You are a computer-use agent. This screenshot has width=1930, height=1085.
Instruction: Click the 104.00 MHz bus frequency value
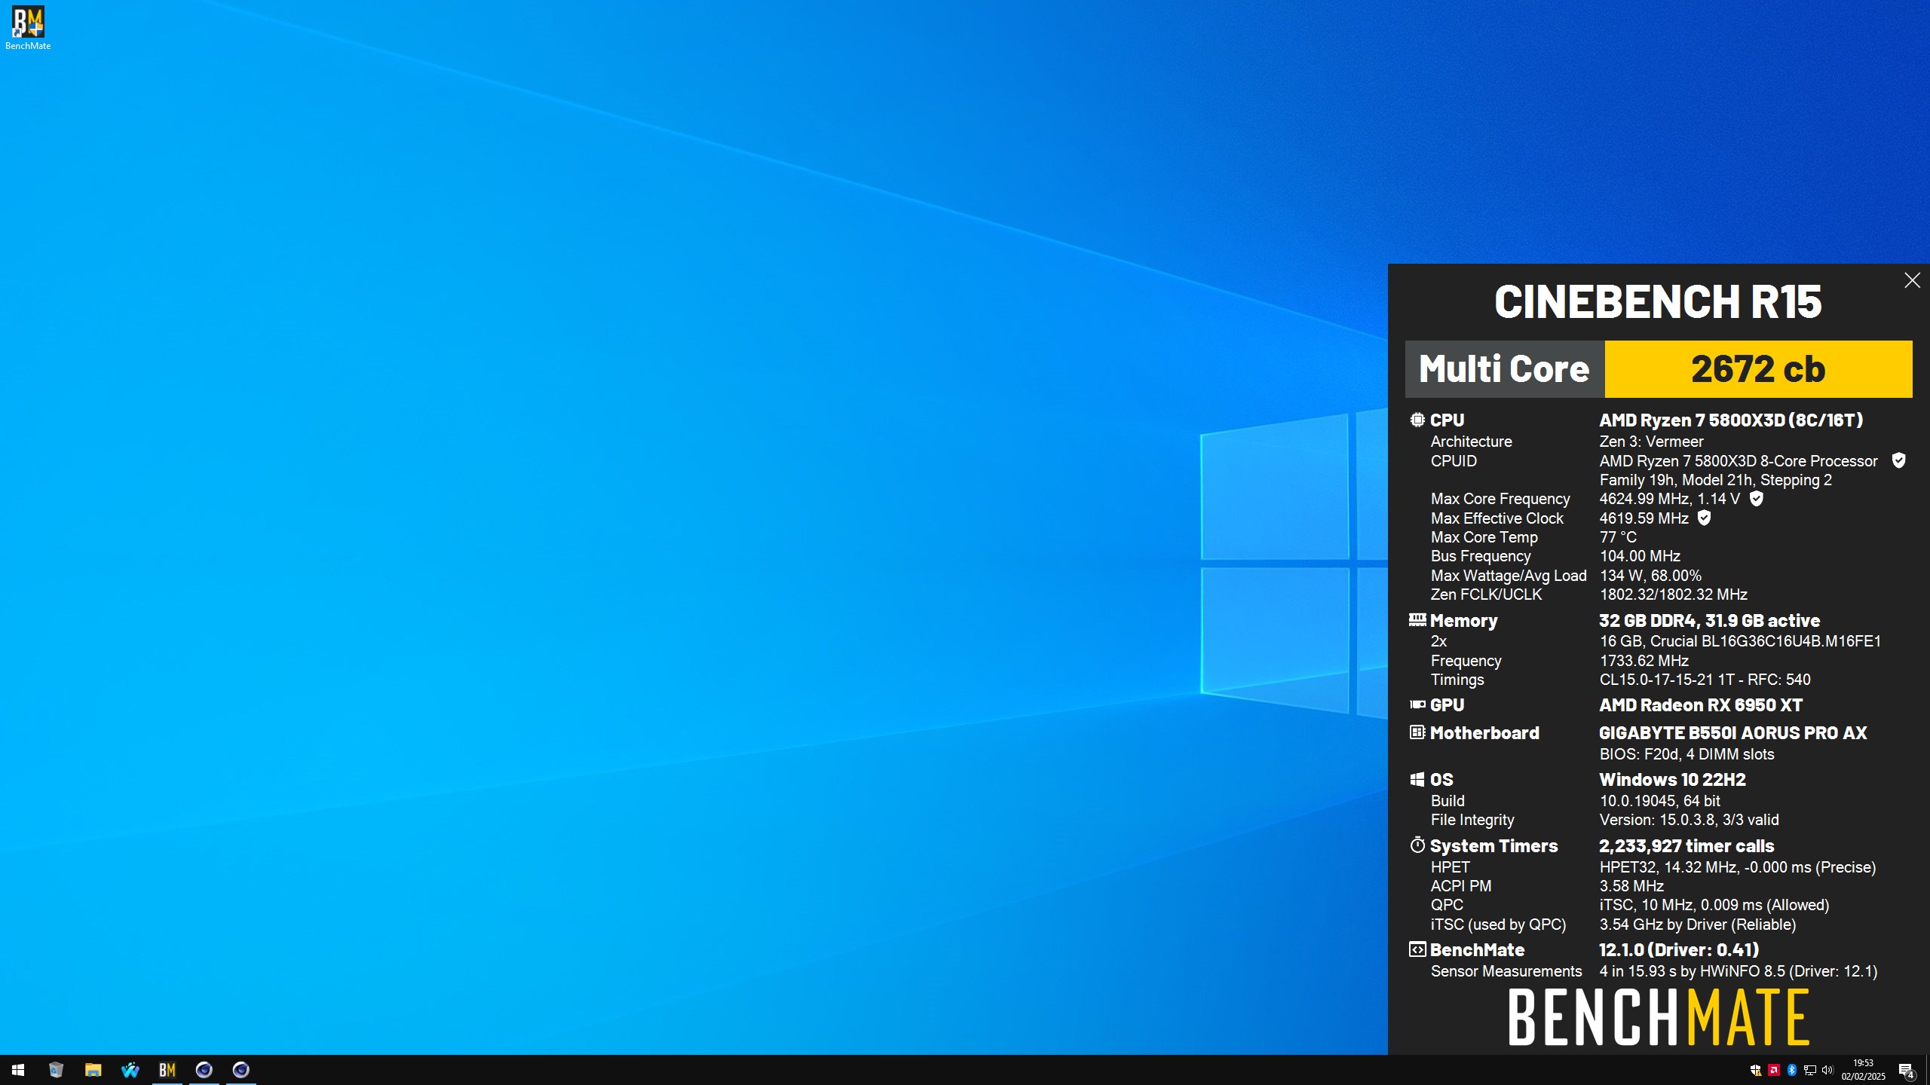[1640, 556]
